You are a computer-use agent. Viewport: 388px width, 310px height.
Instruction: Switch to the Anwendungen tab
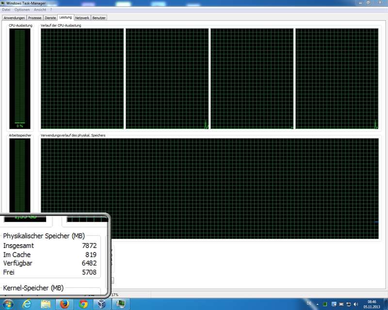tap(14, 18)
